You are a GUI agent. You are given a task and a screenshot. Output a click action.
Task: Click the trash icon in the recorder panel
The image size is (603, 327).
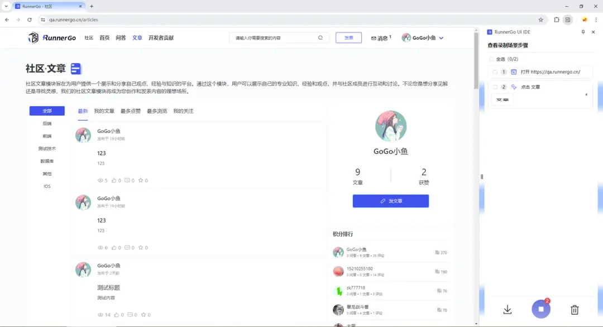574,309
